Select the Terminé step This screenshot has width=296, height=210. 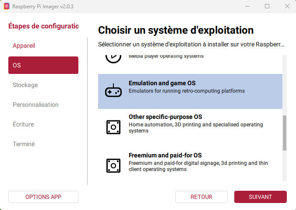coord(24,144)
